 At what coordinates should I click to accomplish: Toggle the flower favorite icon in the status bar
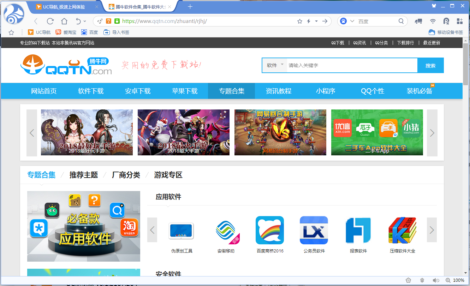409,280
